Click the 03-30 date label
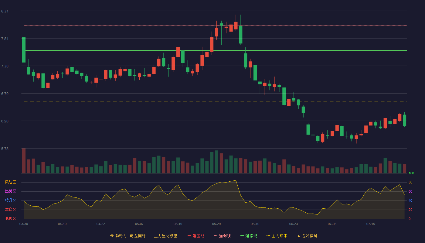 (x=24, y=224)
